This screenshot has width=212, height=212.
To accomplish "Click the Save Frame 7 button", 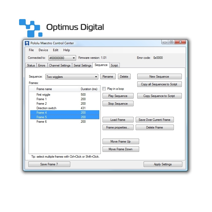I will [x=49, y=164].
